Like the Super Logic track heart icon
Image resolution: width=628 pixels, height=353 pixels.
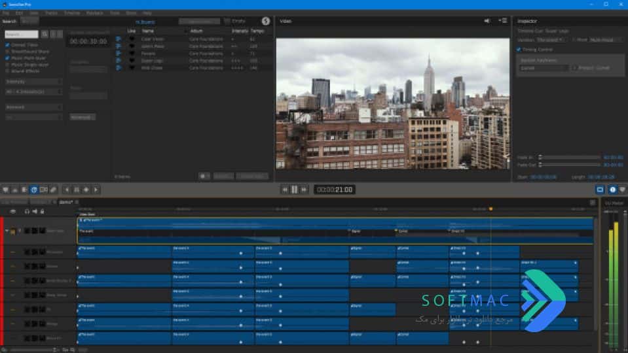tap(132, 61)
